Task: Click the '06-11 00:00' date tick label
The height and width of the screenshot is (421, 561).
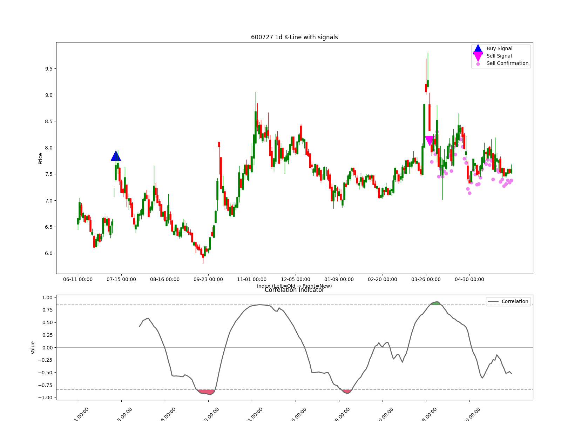Action: coord(78,280)
